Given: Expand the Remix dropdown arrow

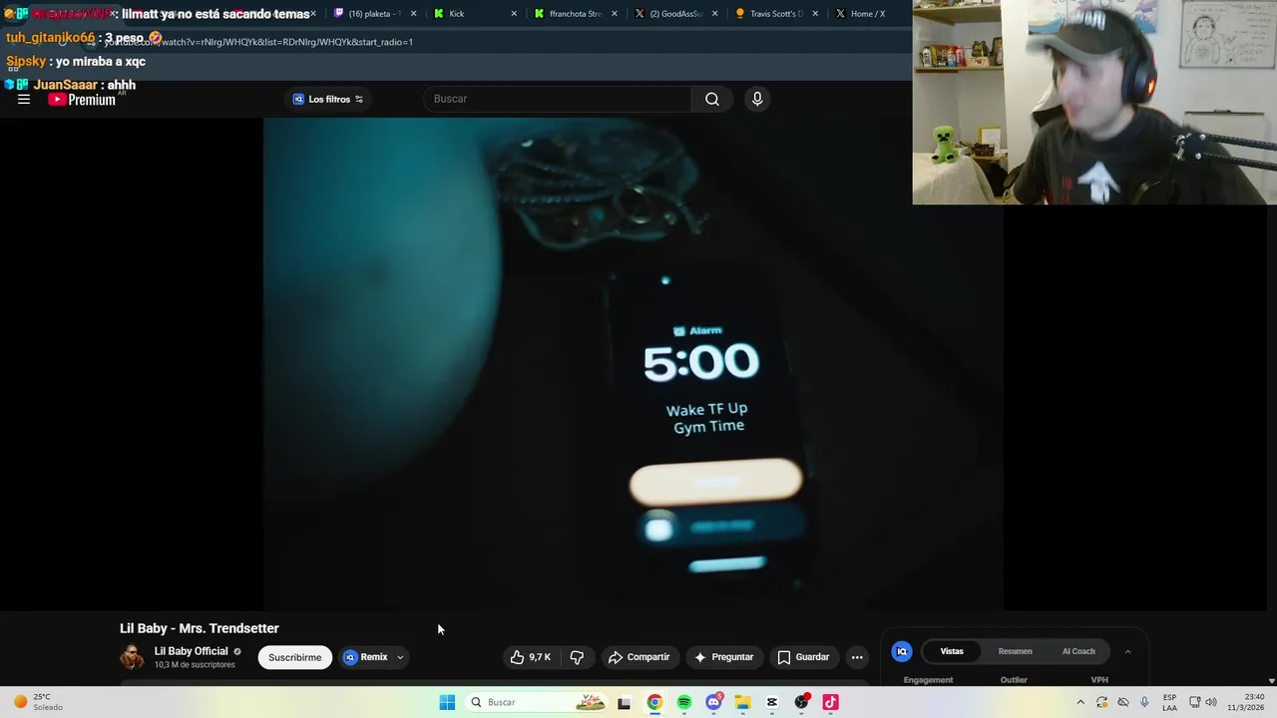Looking at the screenshot, I should (400, 657).
